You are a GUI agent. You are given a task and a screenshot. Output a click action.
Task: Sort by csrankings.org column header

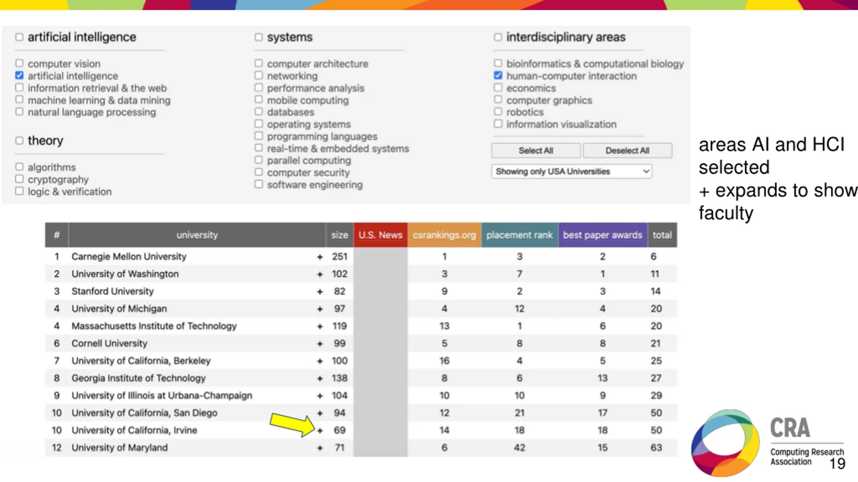[444, 235]
